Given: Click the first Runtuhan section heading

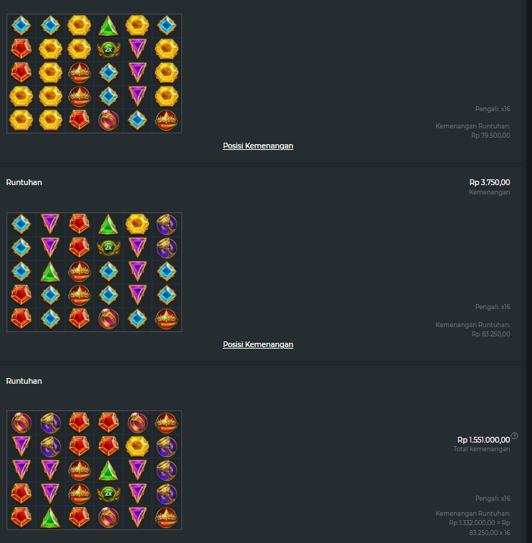Looking at the screenshot, I should [x=24, y=182].
